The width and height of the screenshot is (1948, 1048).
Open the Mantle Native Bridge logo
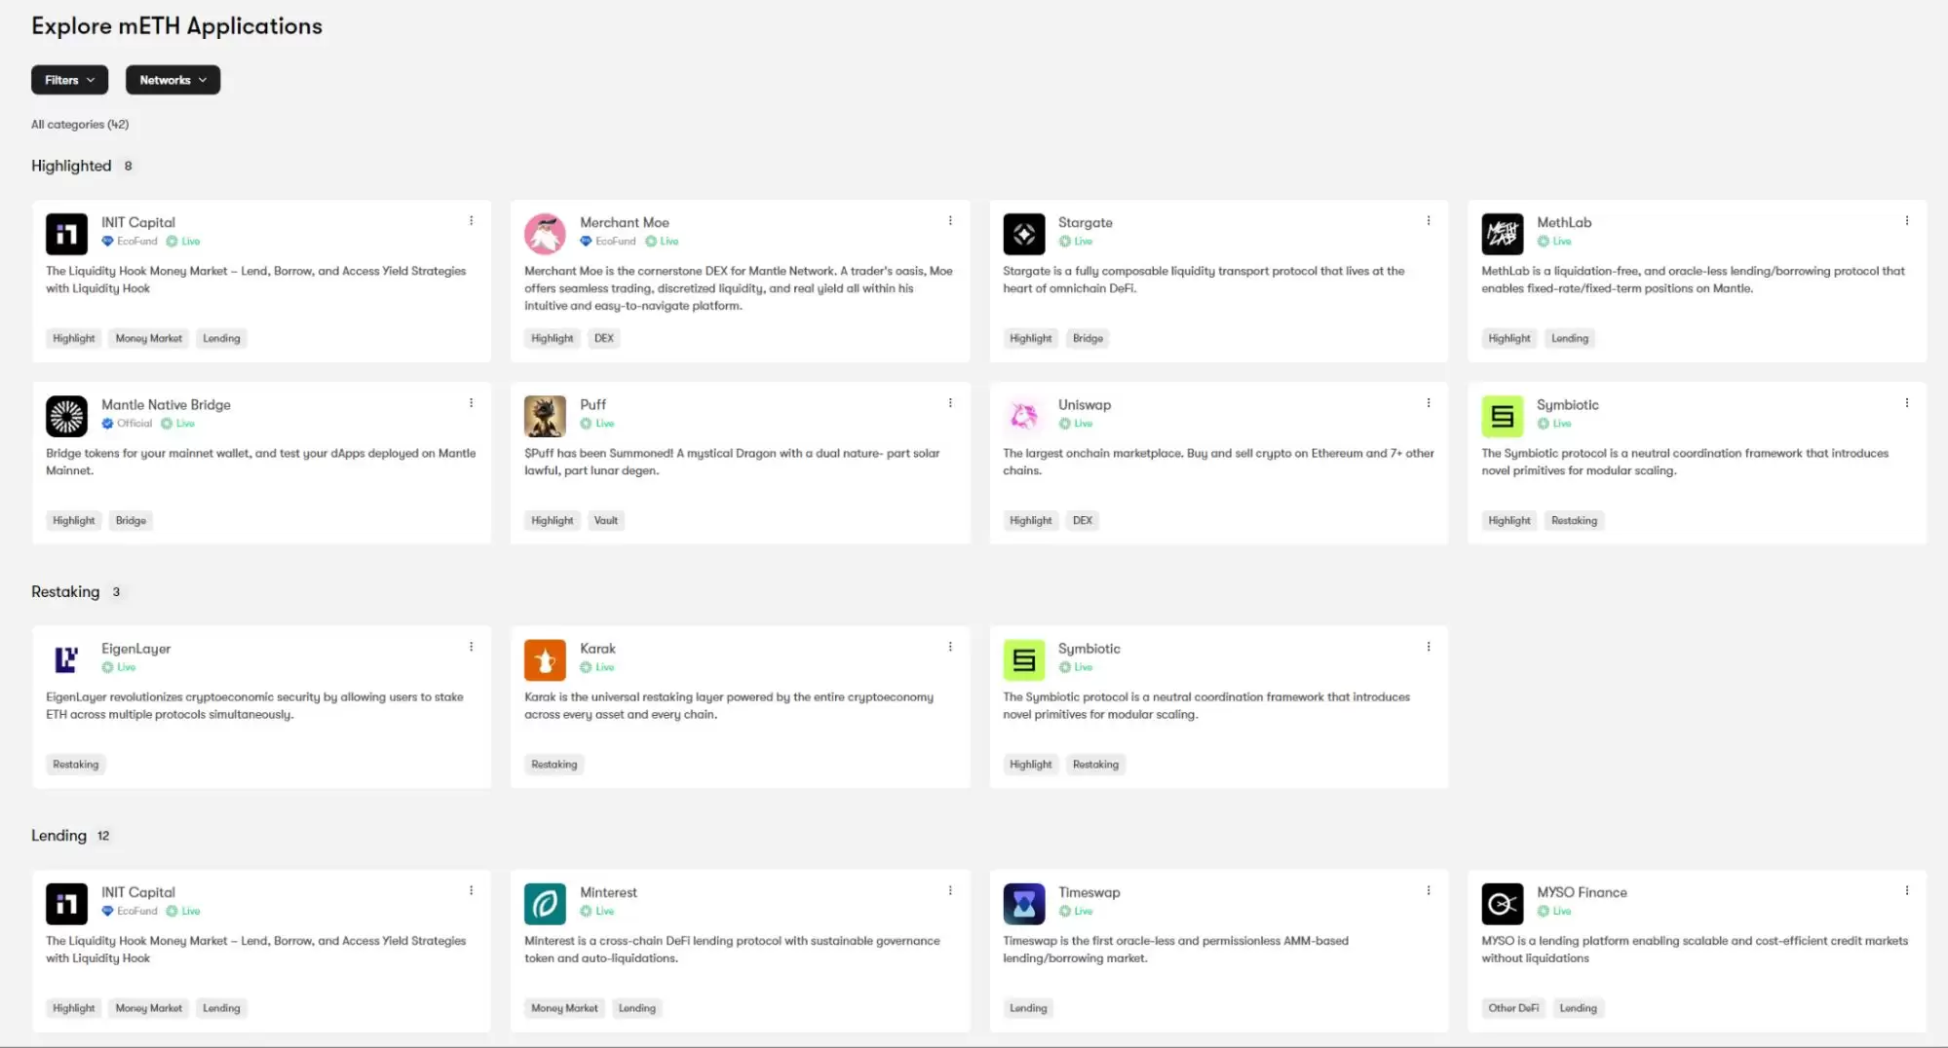coord(66,416)
